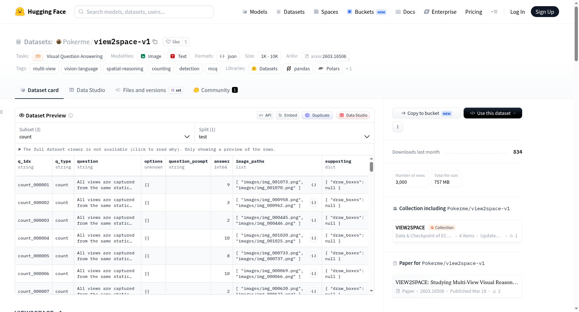Open the info icon beside Dataset Preview

pos(71,116)
